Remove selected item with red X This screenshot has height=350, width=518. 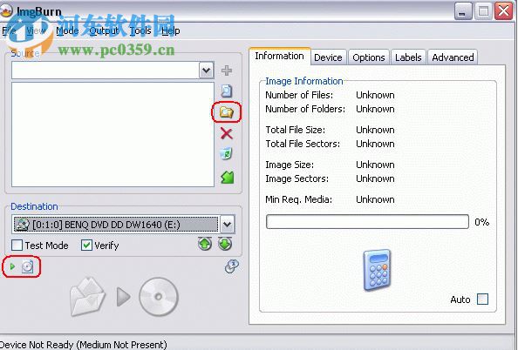pyautogui.click(x=226, y=133)
